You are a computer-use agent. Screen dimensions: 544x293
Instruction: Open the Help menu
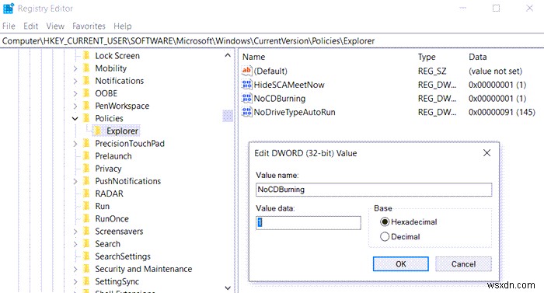pyautogui.click(x=123, y=26)
